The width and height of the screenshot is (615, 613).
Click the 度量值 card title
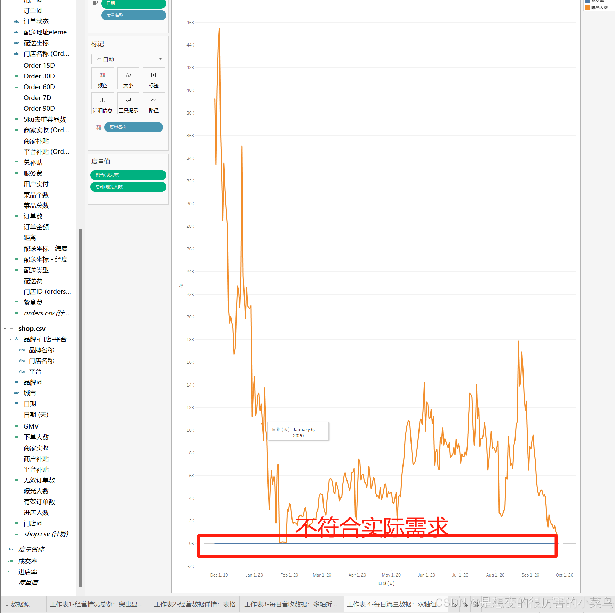pos(101,161)
